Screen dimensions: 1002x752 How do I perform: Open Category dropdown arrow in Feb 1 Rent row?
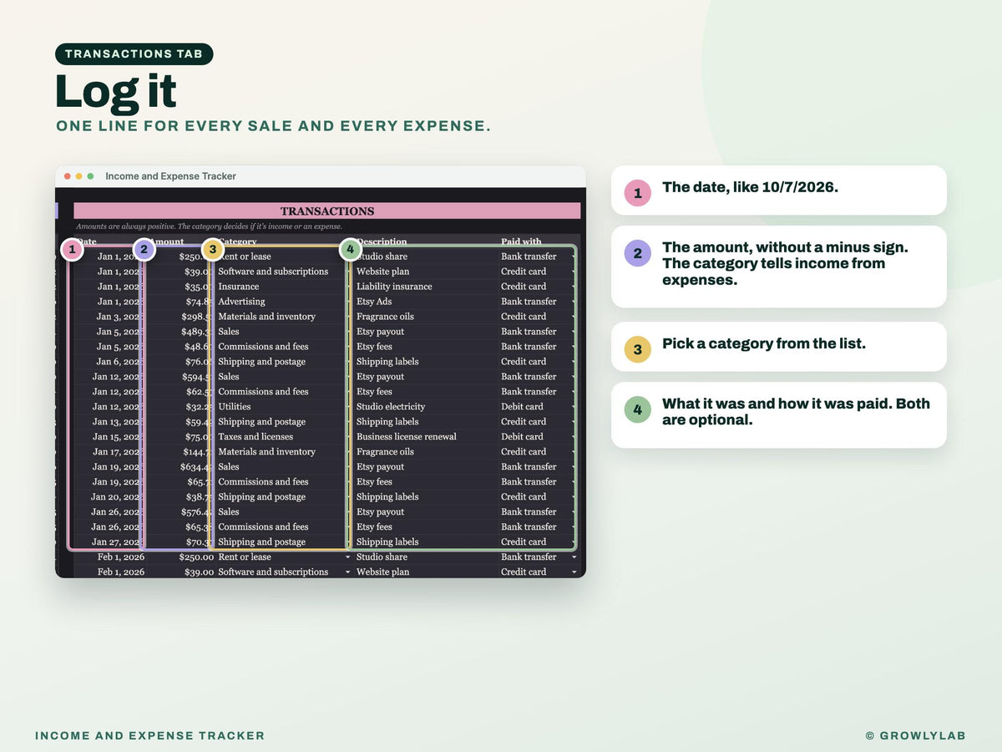[x=347, y=557]
